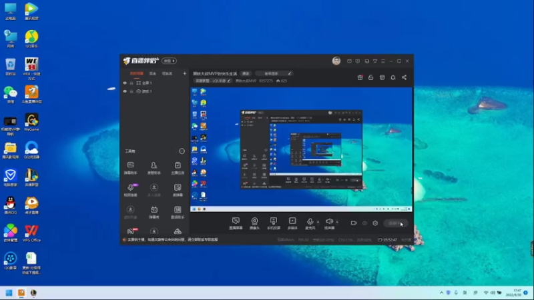Open the WPS Office desktop shortcut

coord(31,233)
